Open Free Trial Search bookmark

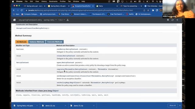[x=116, y=14]
